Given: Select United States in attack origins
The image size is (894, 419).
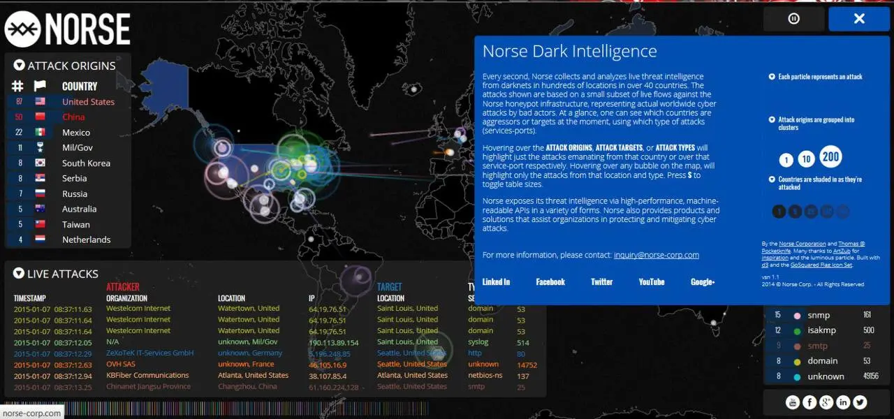Looking at the screenshot, I should [x=68, y=102].
